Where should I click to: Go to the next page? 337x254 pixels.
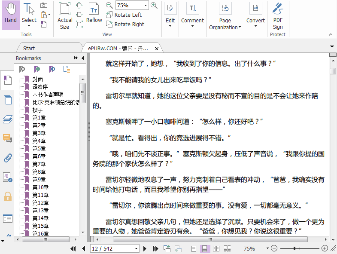click(x=145, y=248)
